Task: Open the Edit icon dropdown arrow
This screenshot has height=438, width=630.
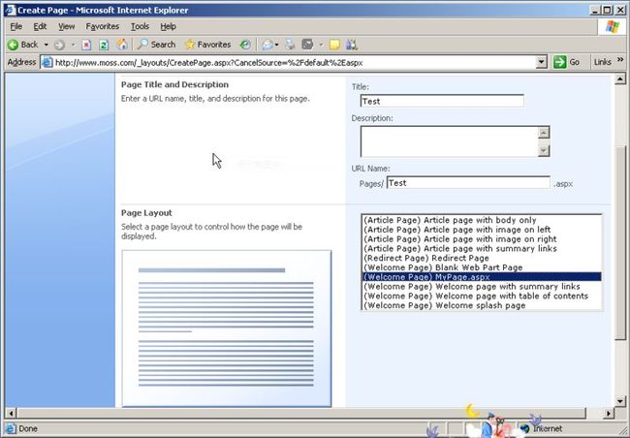Action: [321, 45]
